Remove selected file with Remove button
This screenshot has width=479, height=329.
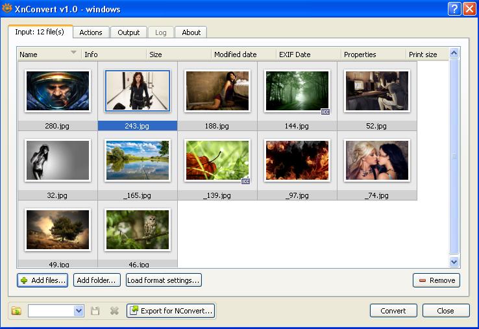pyautogui.click(x=436, y=280)
